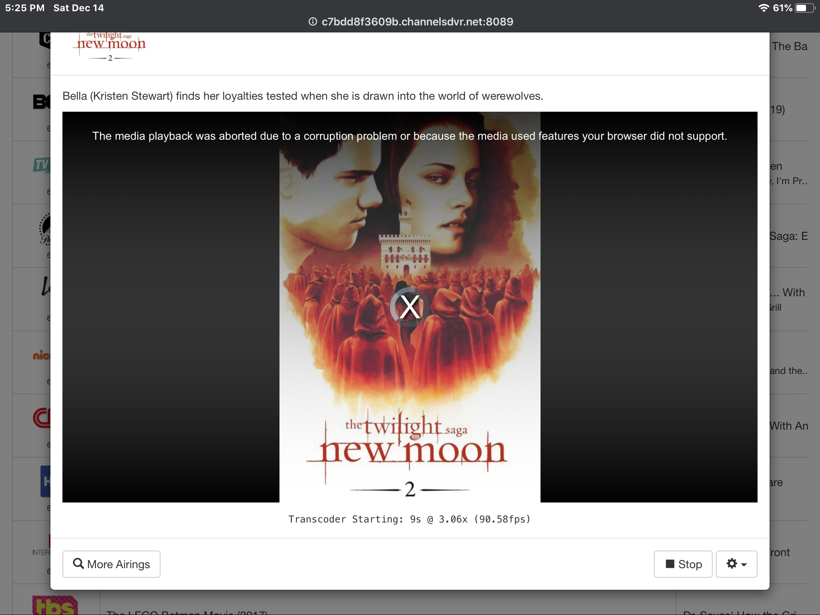Open the Wi-Fi status icon
This screenshot has height=615, width=820.
point(764,8)
